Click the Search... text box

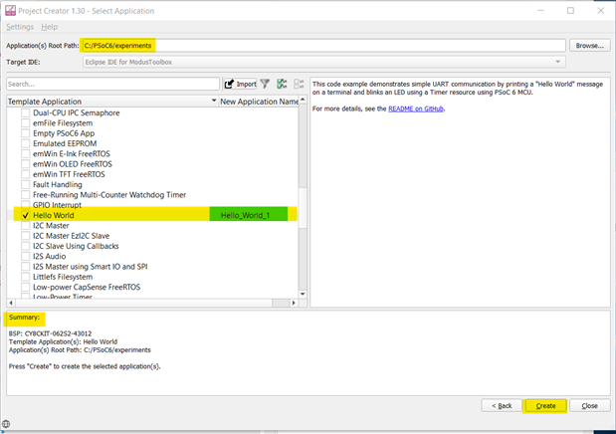(113, 84)
